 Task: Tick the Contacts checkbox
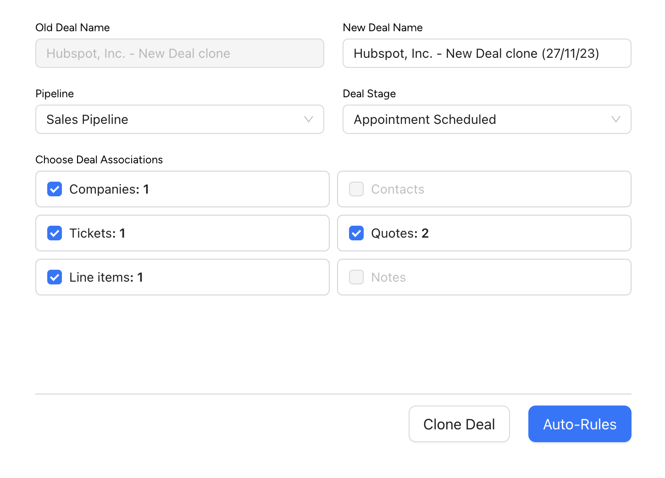click(356, 189)
